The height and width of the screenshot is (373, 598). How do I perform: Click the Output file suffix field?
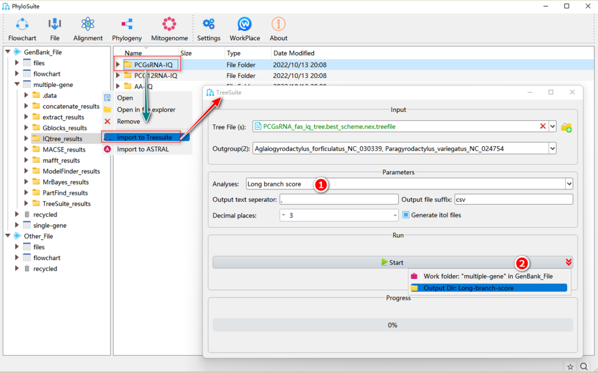pyautogui.click(x=513, y=199)
